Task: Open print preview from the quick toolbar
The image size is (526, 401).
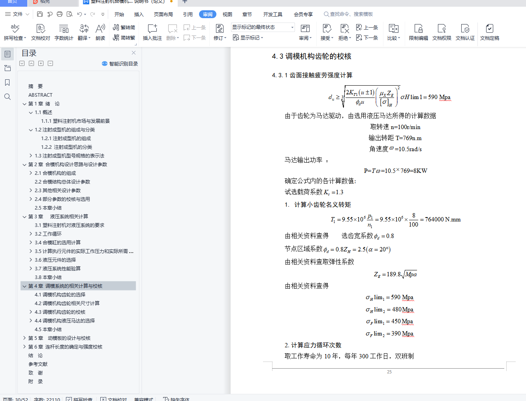Action: point(70,14)
